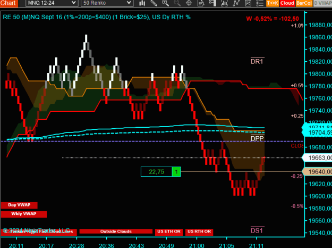Click the W -0,52% = -102,50 readout
Screen dimensions: 332x248
273,19
